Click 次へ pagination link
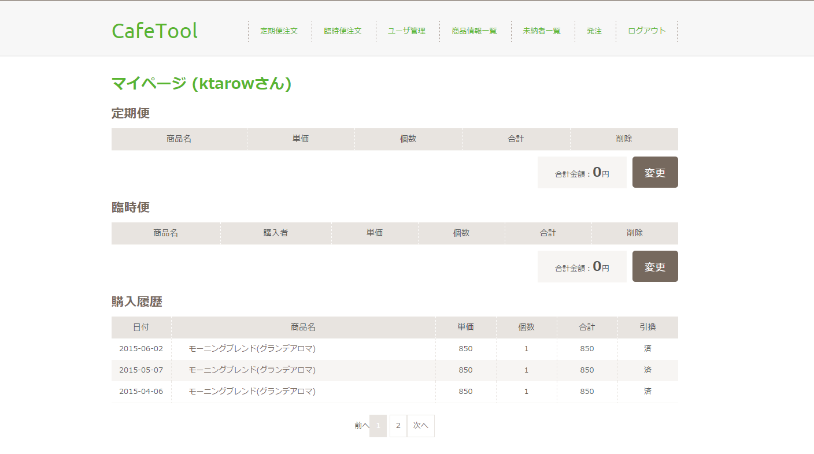 click(x=421, y=426)
